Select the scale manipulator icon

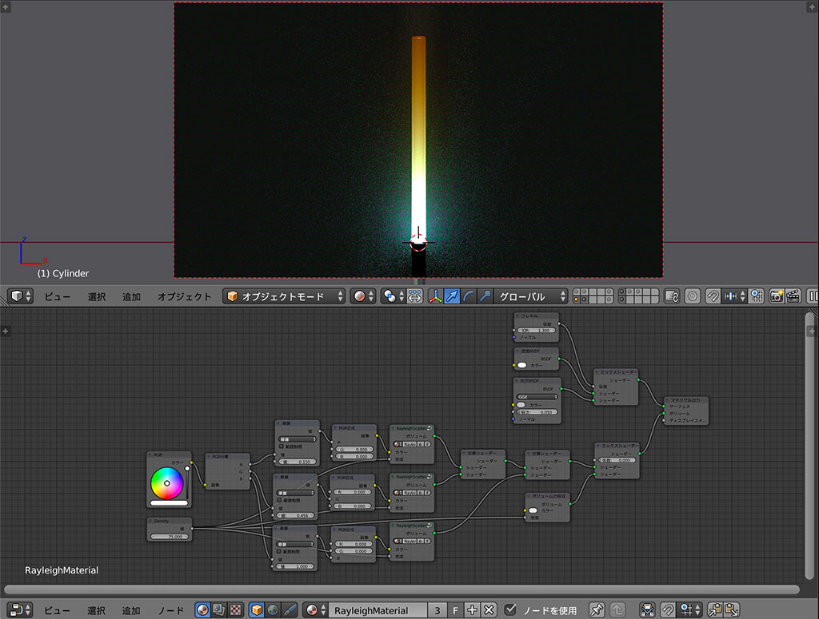[x=485, y=296]
